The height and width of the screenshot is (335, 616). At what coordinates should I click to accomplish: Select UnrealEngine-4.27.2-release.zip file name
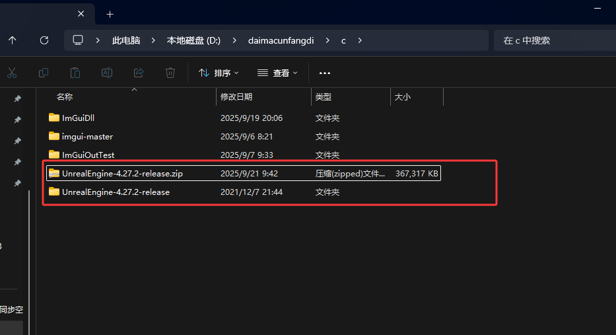click(122, 173)
